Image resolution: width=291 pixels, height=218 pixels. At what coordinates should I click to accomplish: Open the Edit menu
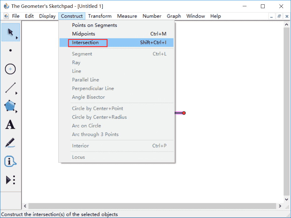29,16
